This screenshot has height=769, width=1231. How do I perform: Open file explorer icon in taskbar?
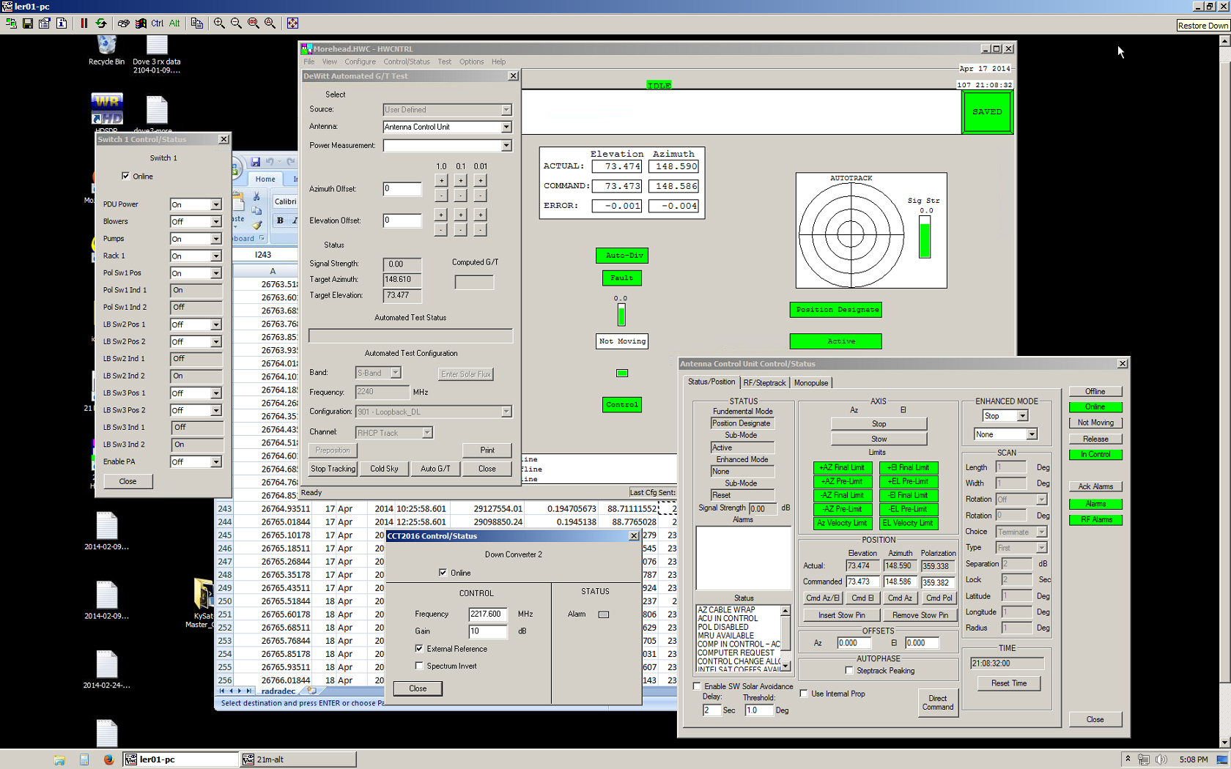[59, 759]
